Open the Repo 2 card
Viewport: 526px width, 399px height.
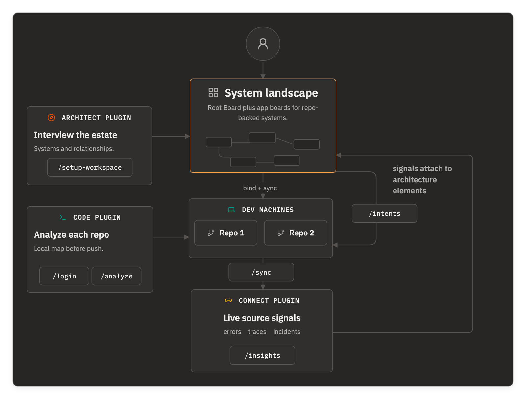(296, 233)
